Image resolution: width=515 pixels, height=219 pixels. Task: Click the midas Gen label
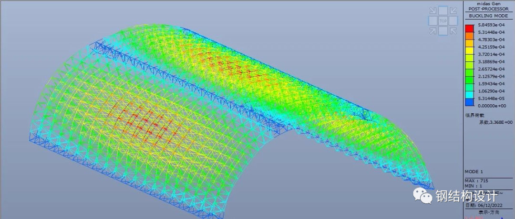[489, 3]
